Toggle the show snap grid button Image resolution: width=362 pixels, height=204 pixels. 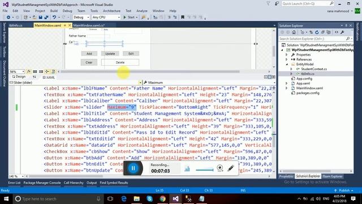point(35,71)
